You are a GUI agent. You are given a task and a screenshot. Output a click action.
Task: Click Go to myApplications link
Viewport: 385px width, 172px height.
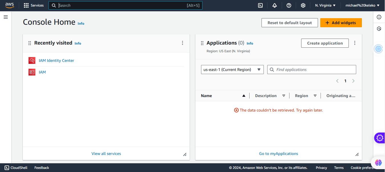[x=279, y=154]
